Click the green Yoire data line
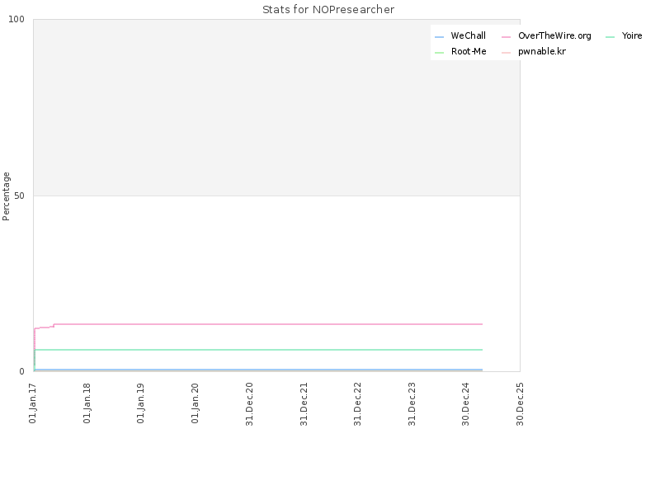 [x=270, y=350]
